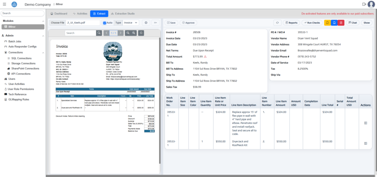The width and height of the screenshot is (377, 177).
Task: Switch to the Dashboard tab
Action: (x=59, y=14)
